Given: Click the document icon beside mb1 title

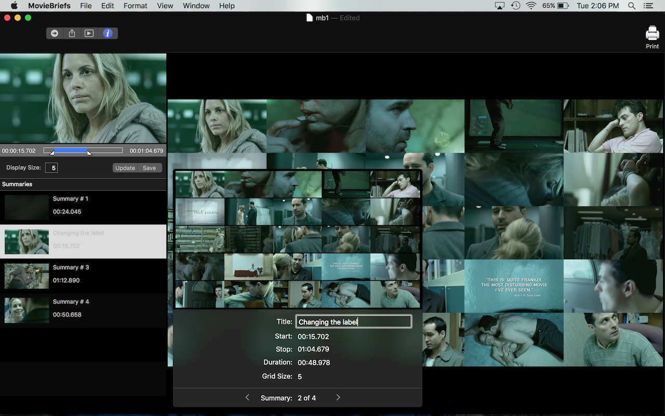Looking at the screenshot, I should (310, 18).
